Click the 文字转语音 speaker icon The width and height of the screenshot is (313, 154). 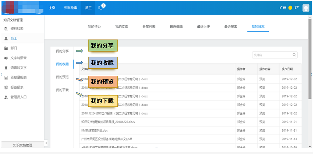coord(6,58)
